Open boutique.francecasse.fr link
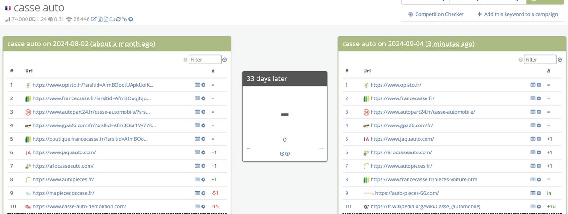The image size is (568, 214). [x=90, y=139]
